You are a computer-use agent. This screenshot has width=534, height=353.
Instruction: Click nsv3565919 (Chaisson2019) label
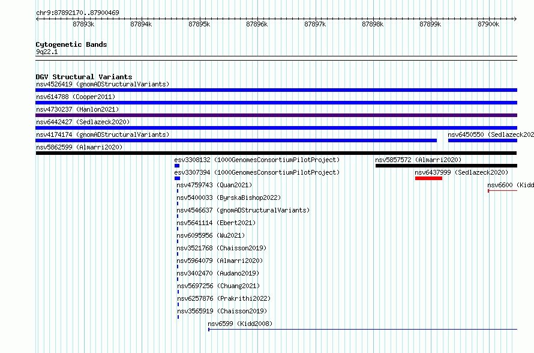click(222, 311)
